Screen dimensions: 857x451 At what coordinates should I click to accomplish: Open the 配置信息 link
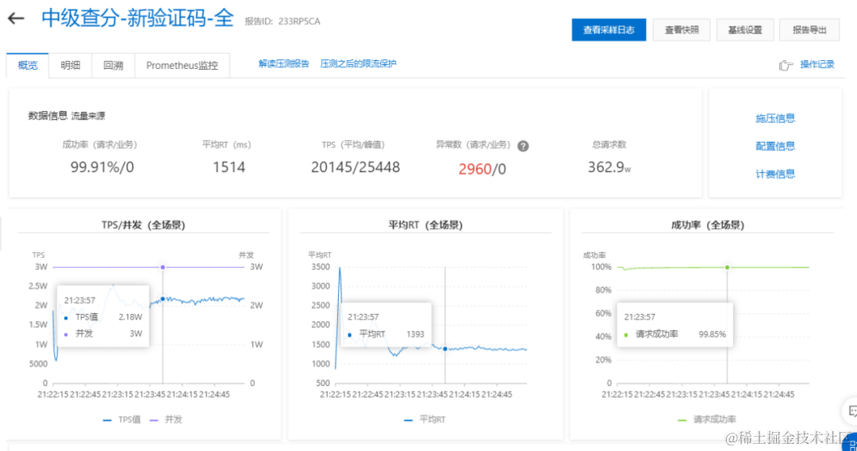point(775,147)
